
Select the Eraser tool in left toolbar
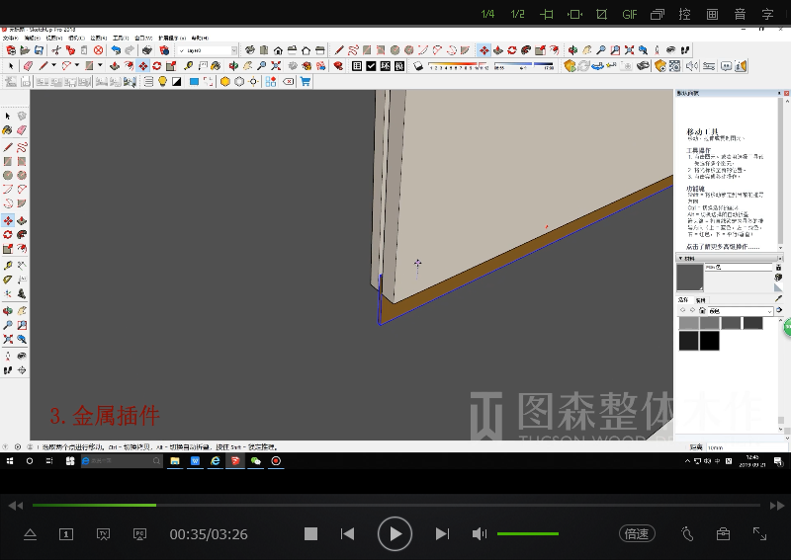21,129
